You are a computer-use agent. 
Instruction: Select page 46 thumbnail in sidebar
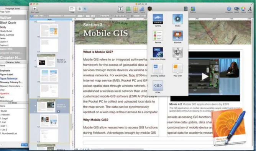tap(49, 31)
